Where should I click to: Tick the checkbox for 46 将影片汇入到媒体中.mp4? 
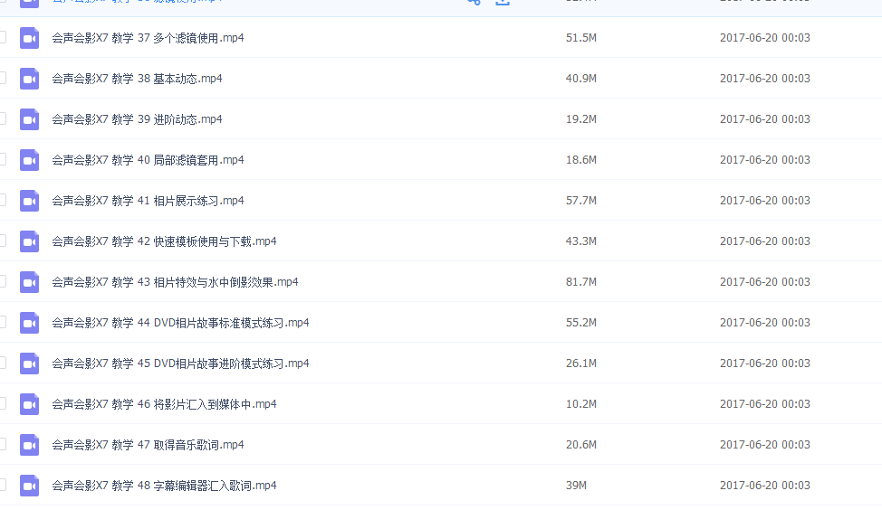(3, 404)
